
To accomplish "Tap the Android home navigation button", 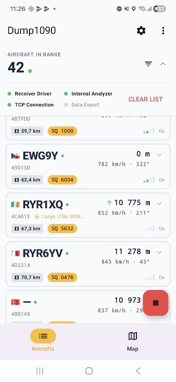I will pyautogui.click(x=89, y=371).
